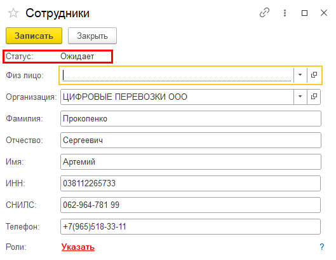The width and height of the screenshot is (336, 260).
Task: Expand the Организация dropdown list
Action: (x=300, y=97)
